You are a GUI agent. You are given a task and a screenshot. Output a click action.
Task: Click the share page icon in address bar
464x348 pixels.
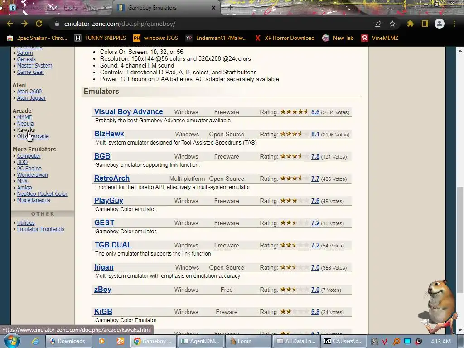point(378,24)
